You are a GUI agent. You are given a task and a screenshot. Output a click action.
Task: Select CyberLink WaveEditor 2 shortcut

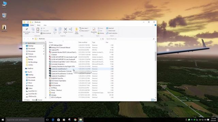[58, 76]
